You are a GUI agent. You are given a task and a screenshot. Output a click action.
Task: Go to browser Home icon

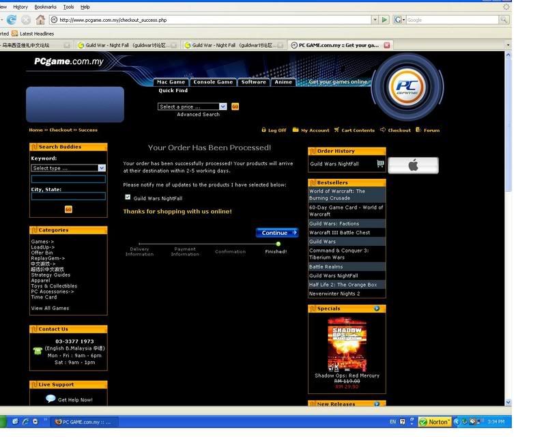[x=40, y=20]
